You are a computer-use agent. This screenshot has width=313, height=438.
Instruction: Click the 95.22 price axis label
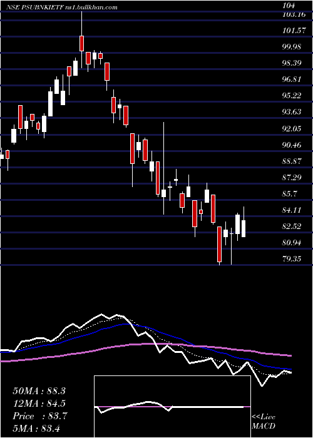click(292, 96)
